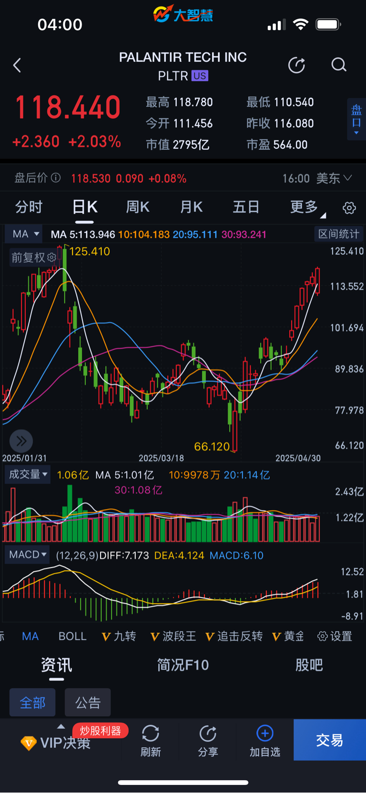Open the 前复权 adjustment setting
This screenshot has height=793, width=366.
[33, 257]
